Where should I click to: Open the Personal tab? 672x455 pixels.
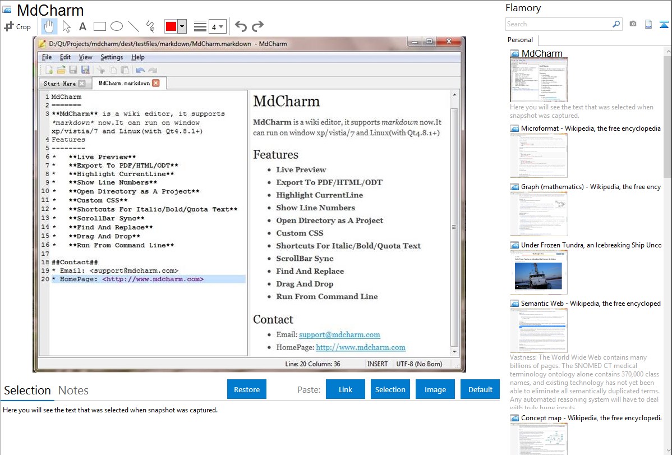click(520, 40)
